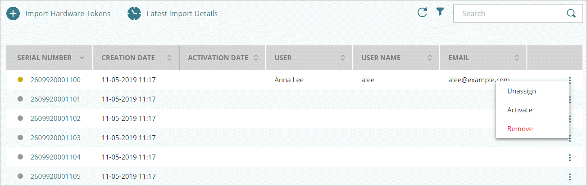This screenshot has height=186, width=587.
Task: Select Remove in the context menu
Action: [520, 129]
